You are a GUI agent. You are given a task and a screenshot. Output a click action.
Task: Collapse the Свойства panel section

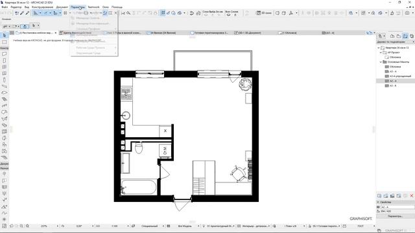[x=378, y=202]
